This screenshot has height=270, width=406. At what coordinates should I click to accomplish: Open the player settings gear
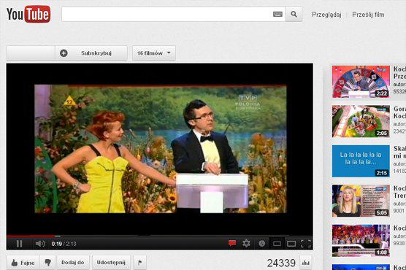pyautogui.click(x=246, y=243)
